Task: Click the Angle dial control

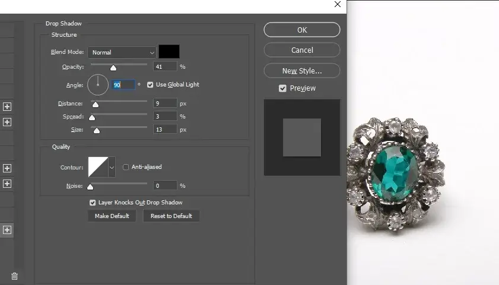Action: (x=98, y=85)
